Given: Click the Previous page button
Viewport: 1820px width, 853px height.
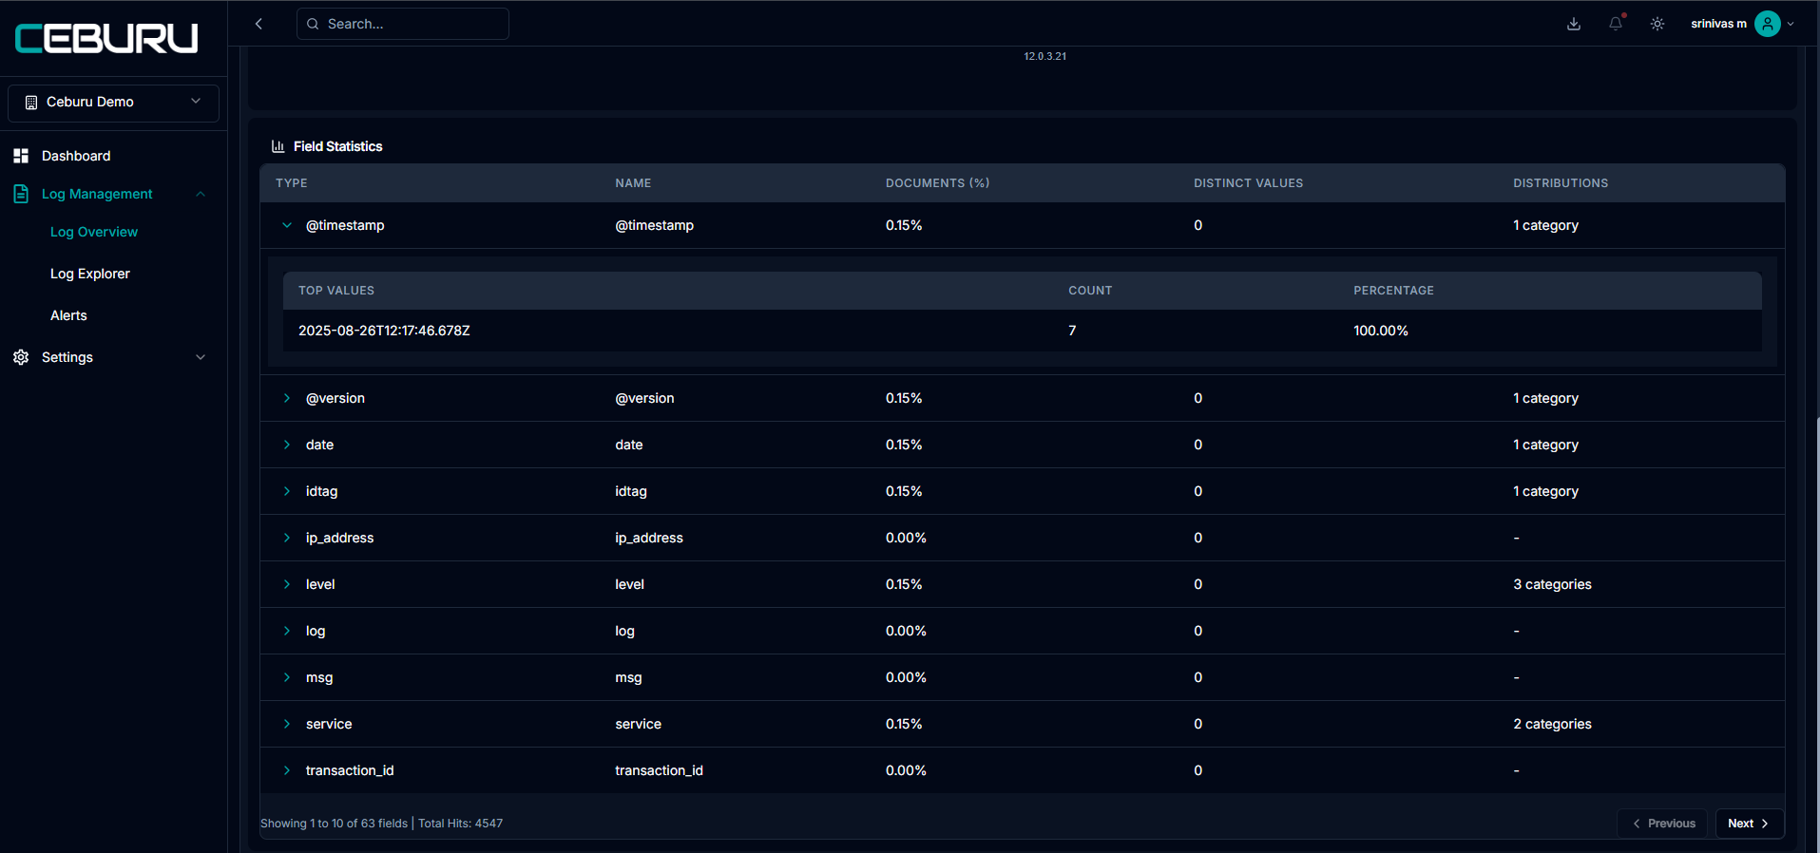Looking at the screenshot, I should coord(1663,824).
